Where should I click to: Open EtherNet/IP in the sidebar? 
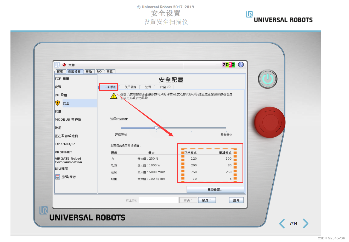point(65,144)
